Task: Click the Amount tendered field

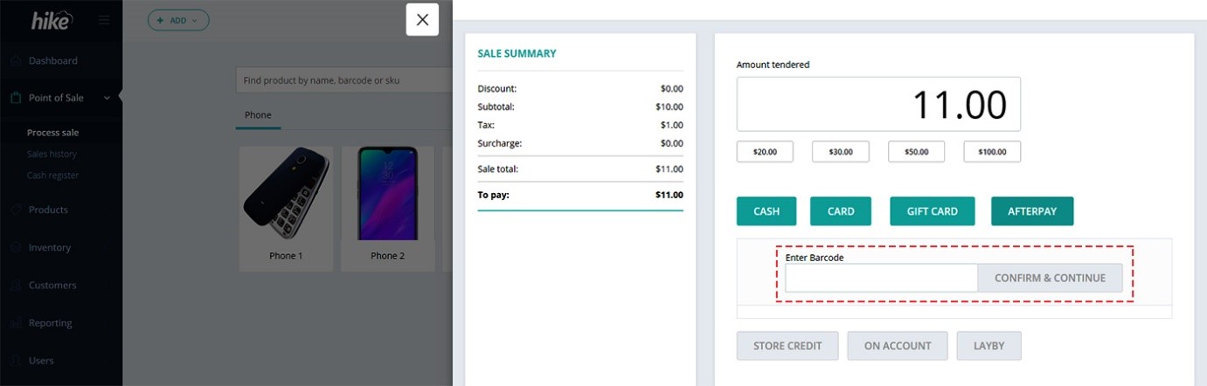Action: [x=878, y=105]
